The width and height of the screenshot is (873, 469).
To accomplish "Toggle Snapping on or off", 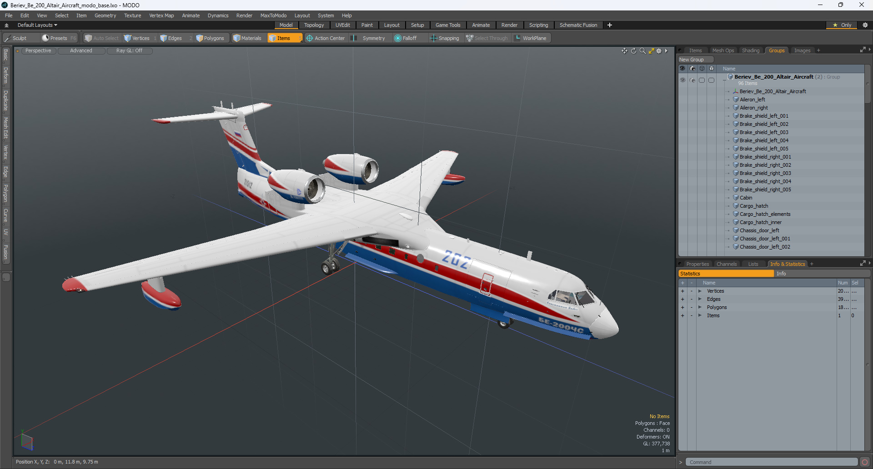I will coord(445,38).
